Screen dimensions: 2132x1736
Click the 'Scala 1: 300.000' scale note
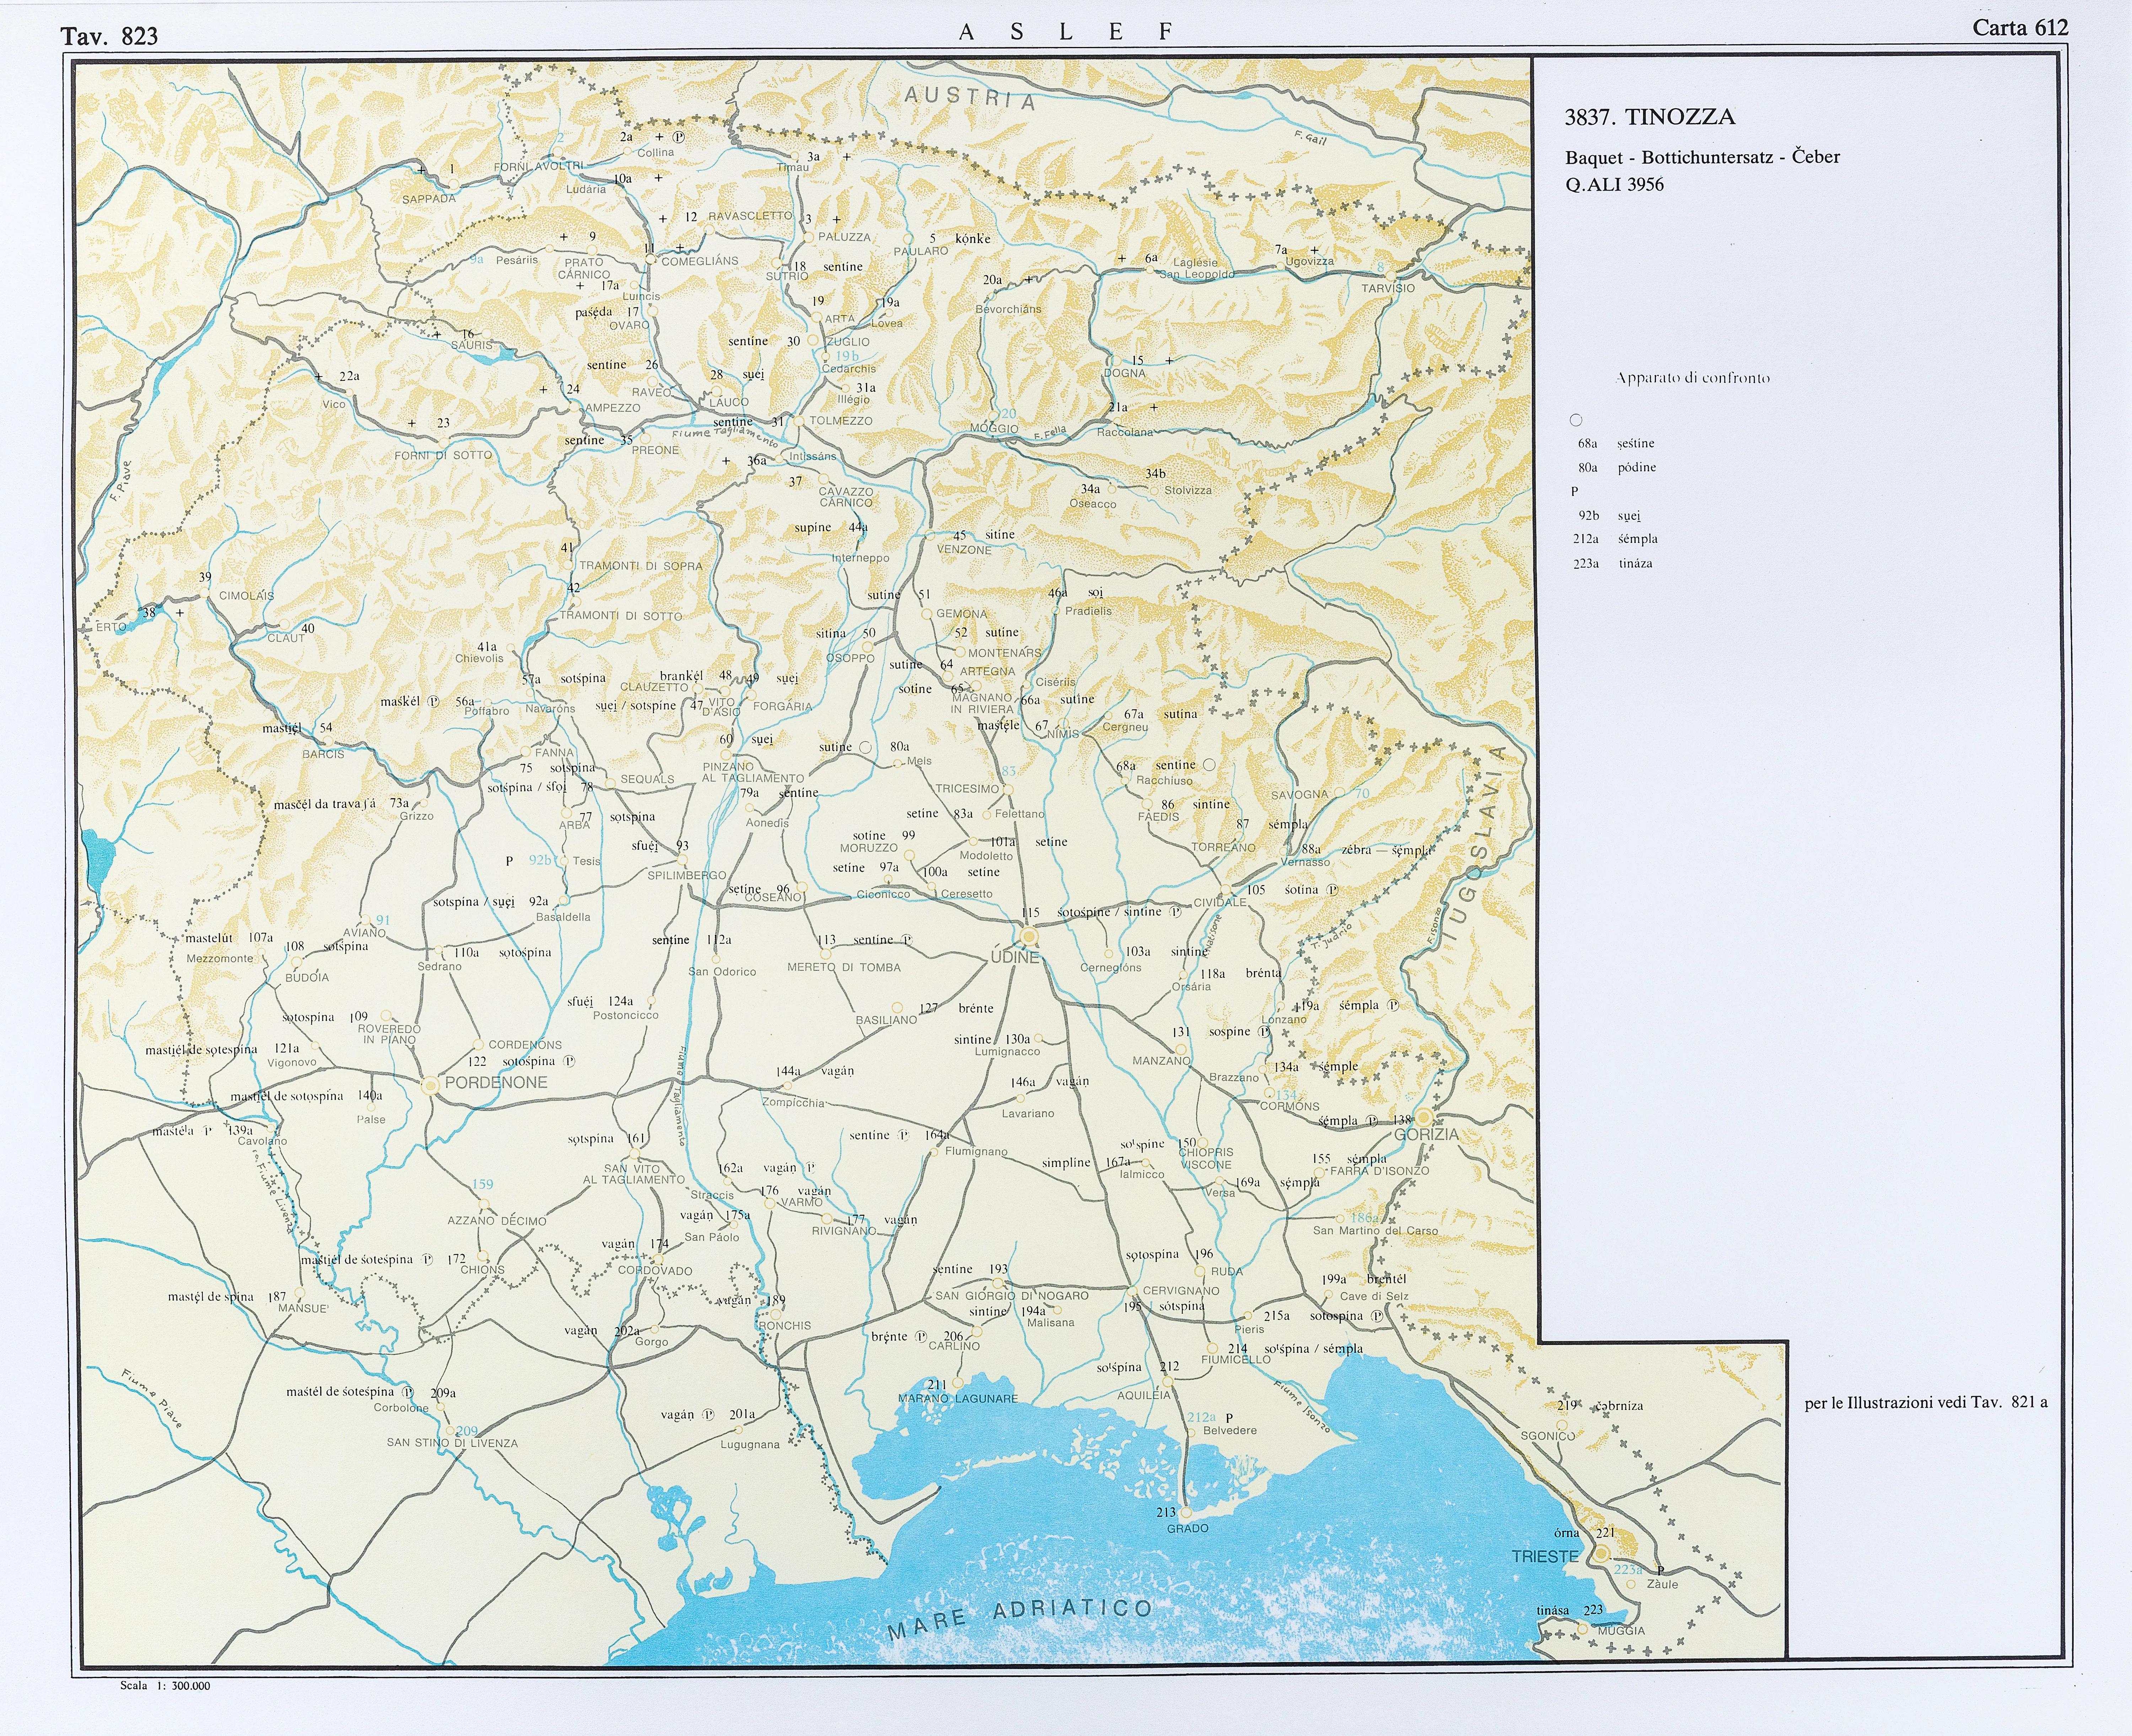tap(165, 1685)
